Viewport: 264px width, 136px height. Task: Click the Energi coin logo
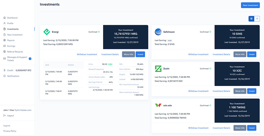pos(47,32)
